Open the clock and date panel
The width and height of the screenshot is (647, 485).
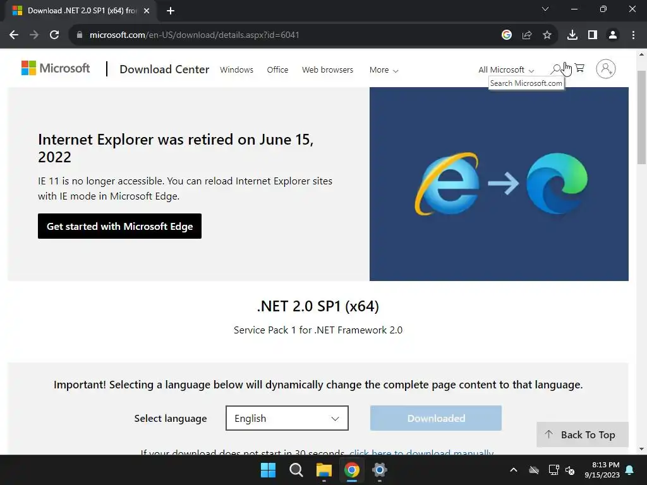click(602, 470)
